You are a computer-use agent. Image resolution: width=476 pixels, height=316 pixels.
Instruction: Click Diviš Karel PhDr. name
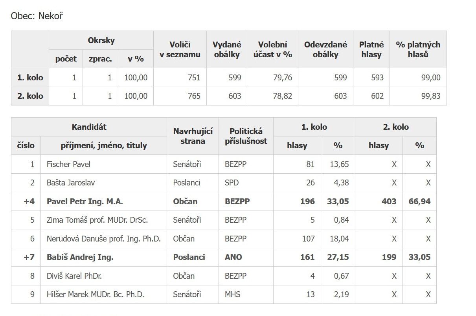(x=74, y=276)
